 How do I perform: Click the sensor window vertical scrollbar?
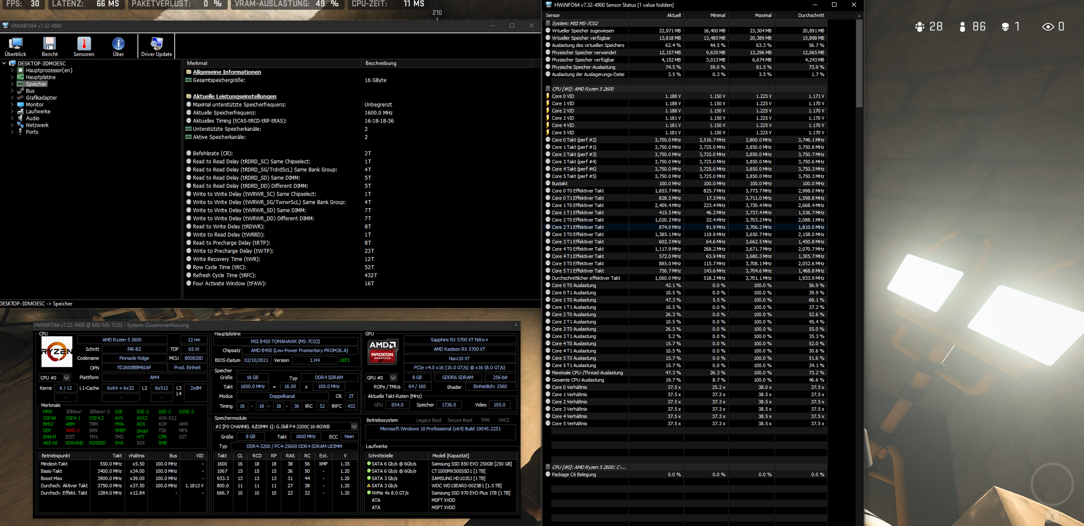point(859,64)
